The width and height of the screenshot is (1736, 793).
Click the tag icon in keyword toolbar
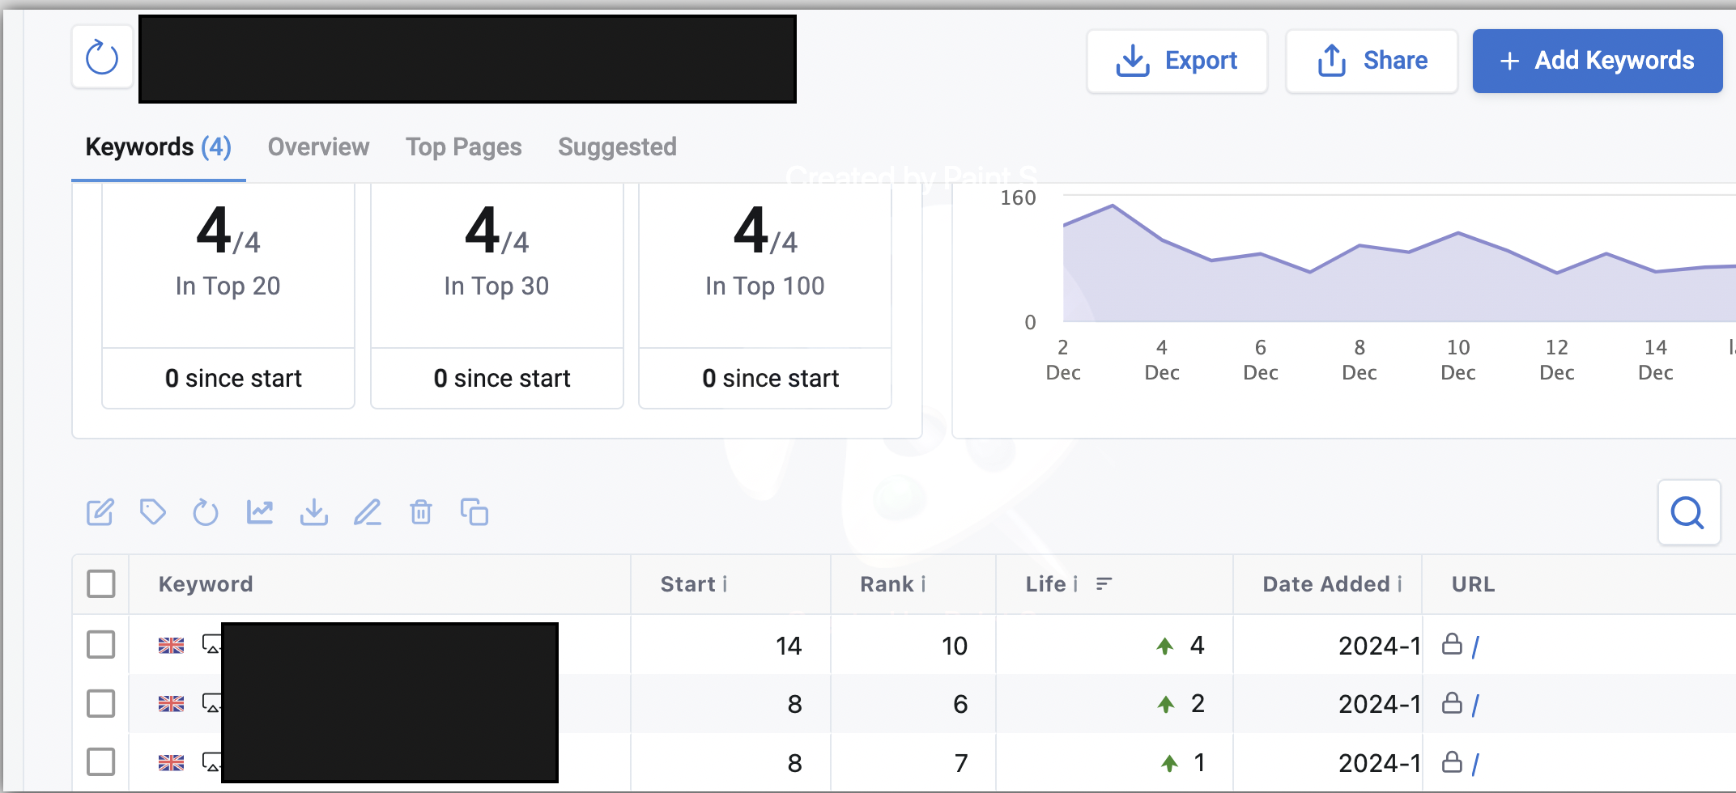point(153,512)
